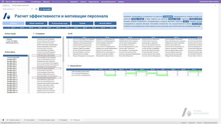Select highlighted employee Попов Григорий Тимофеевич in Сотрудники
221x124 pixels.
click(x=46, y=69)
